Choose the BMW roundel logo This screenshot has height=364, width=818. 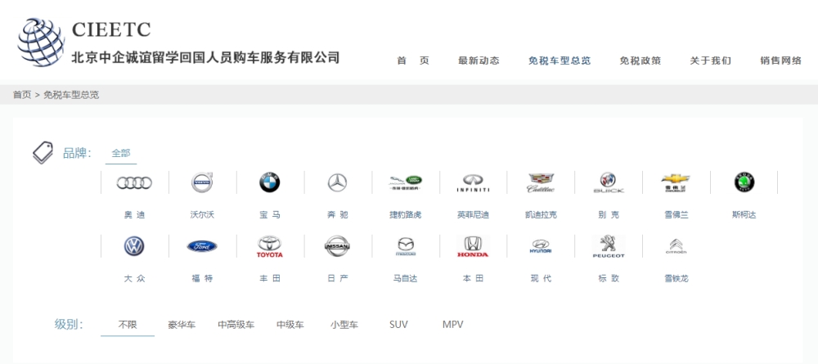(270, 182)
